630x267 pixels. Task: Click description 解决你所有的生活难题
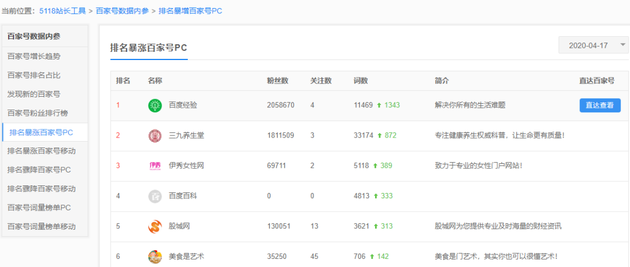(x=470, y=105)
